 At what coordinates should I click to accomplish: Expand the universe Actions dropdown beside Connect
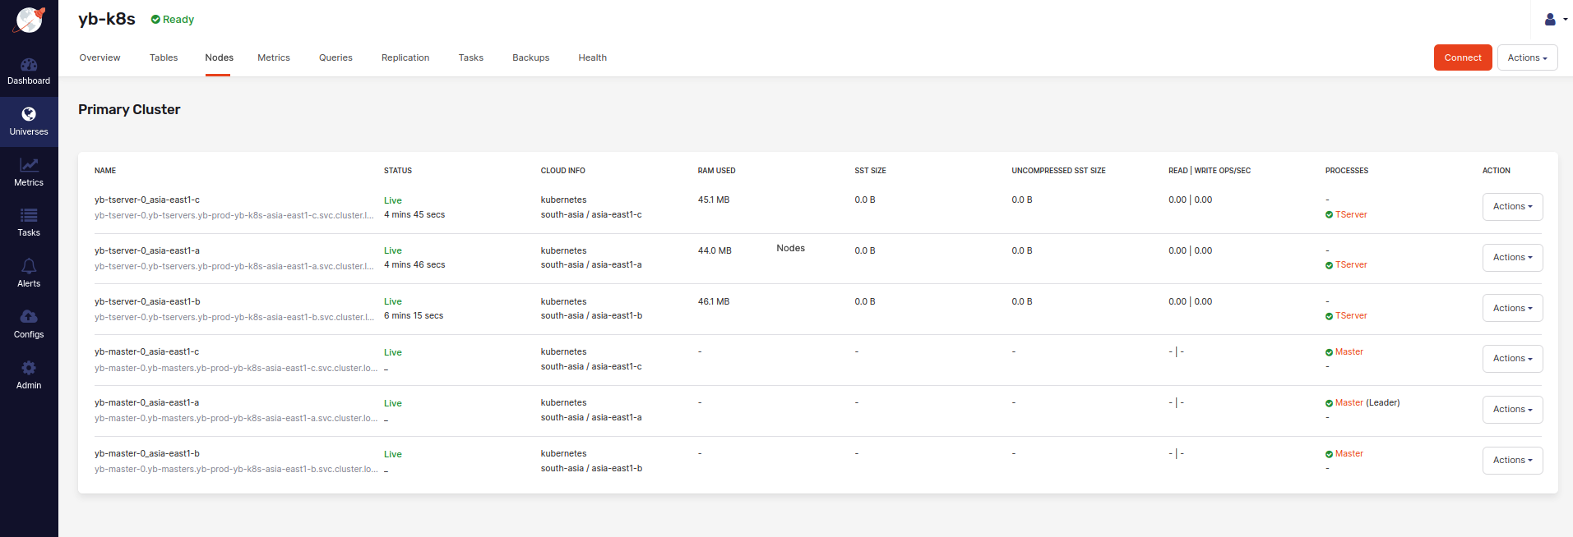tap(1527, 57)
